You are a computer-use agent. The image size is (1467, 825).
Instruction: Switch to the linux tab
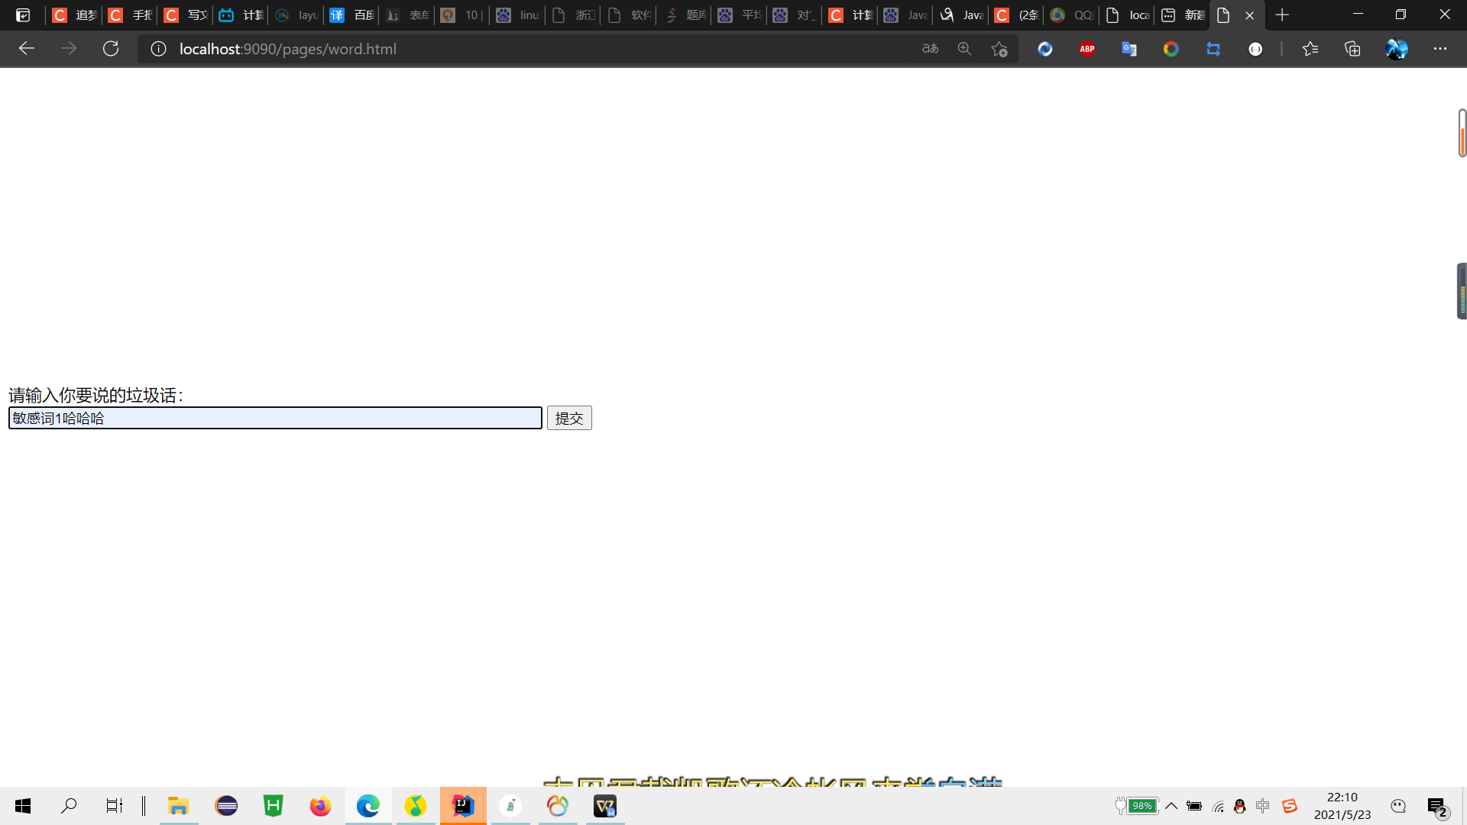518,15
